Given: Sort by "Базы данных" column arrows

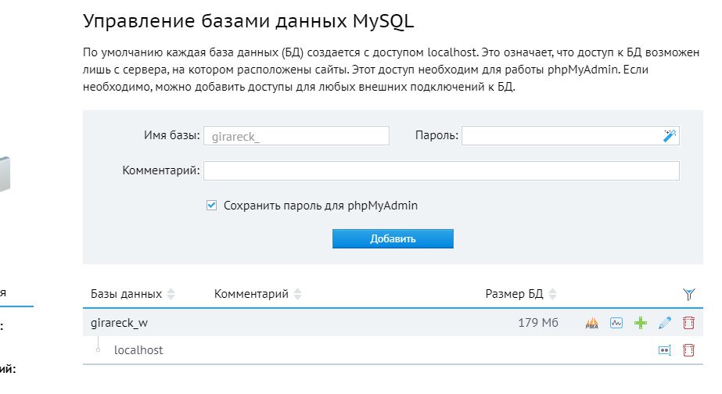Looking at the screenshot, I should [171, 295].
